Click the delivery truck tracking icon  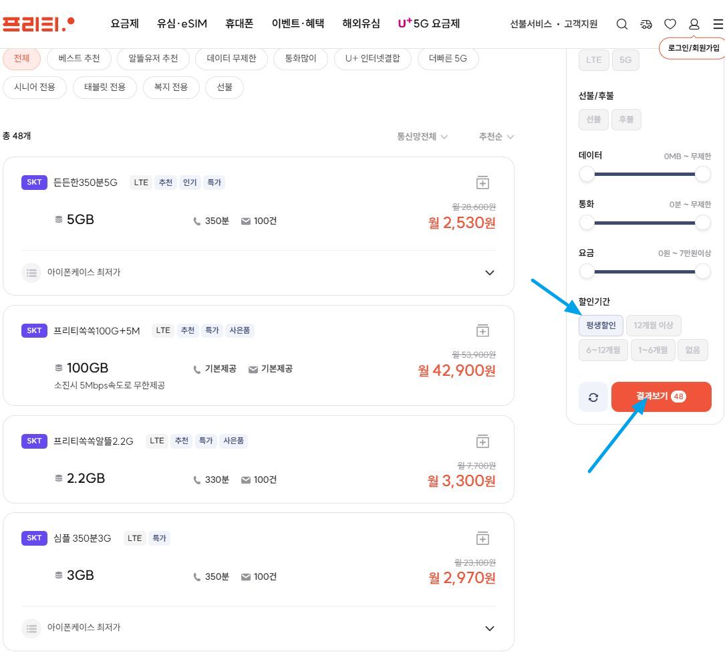[646, 24]
